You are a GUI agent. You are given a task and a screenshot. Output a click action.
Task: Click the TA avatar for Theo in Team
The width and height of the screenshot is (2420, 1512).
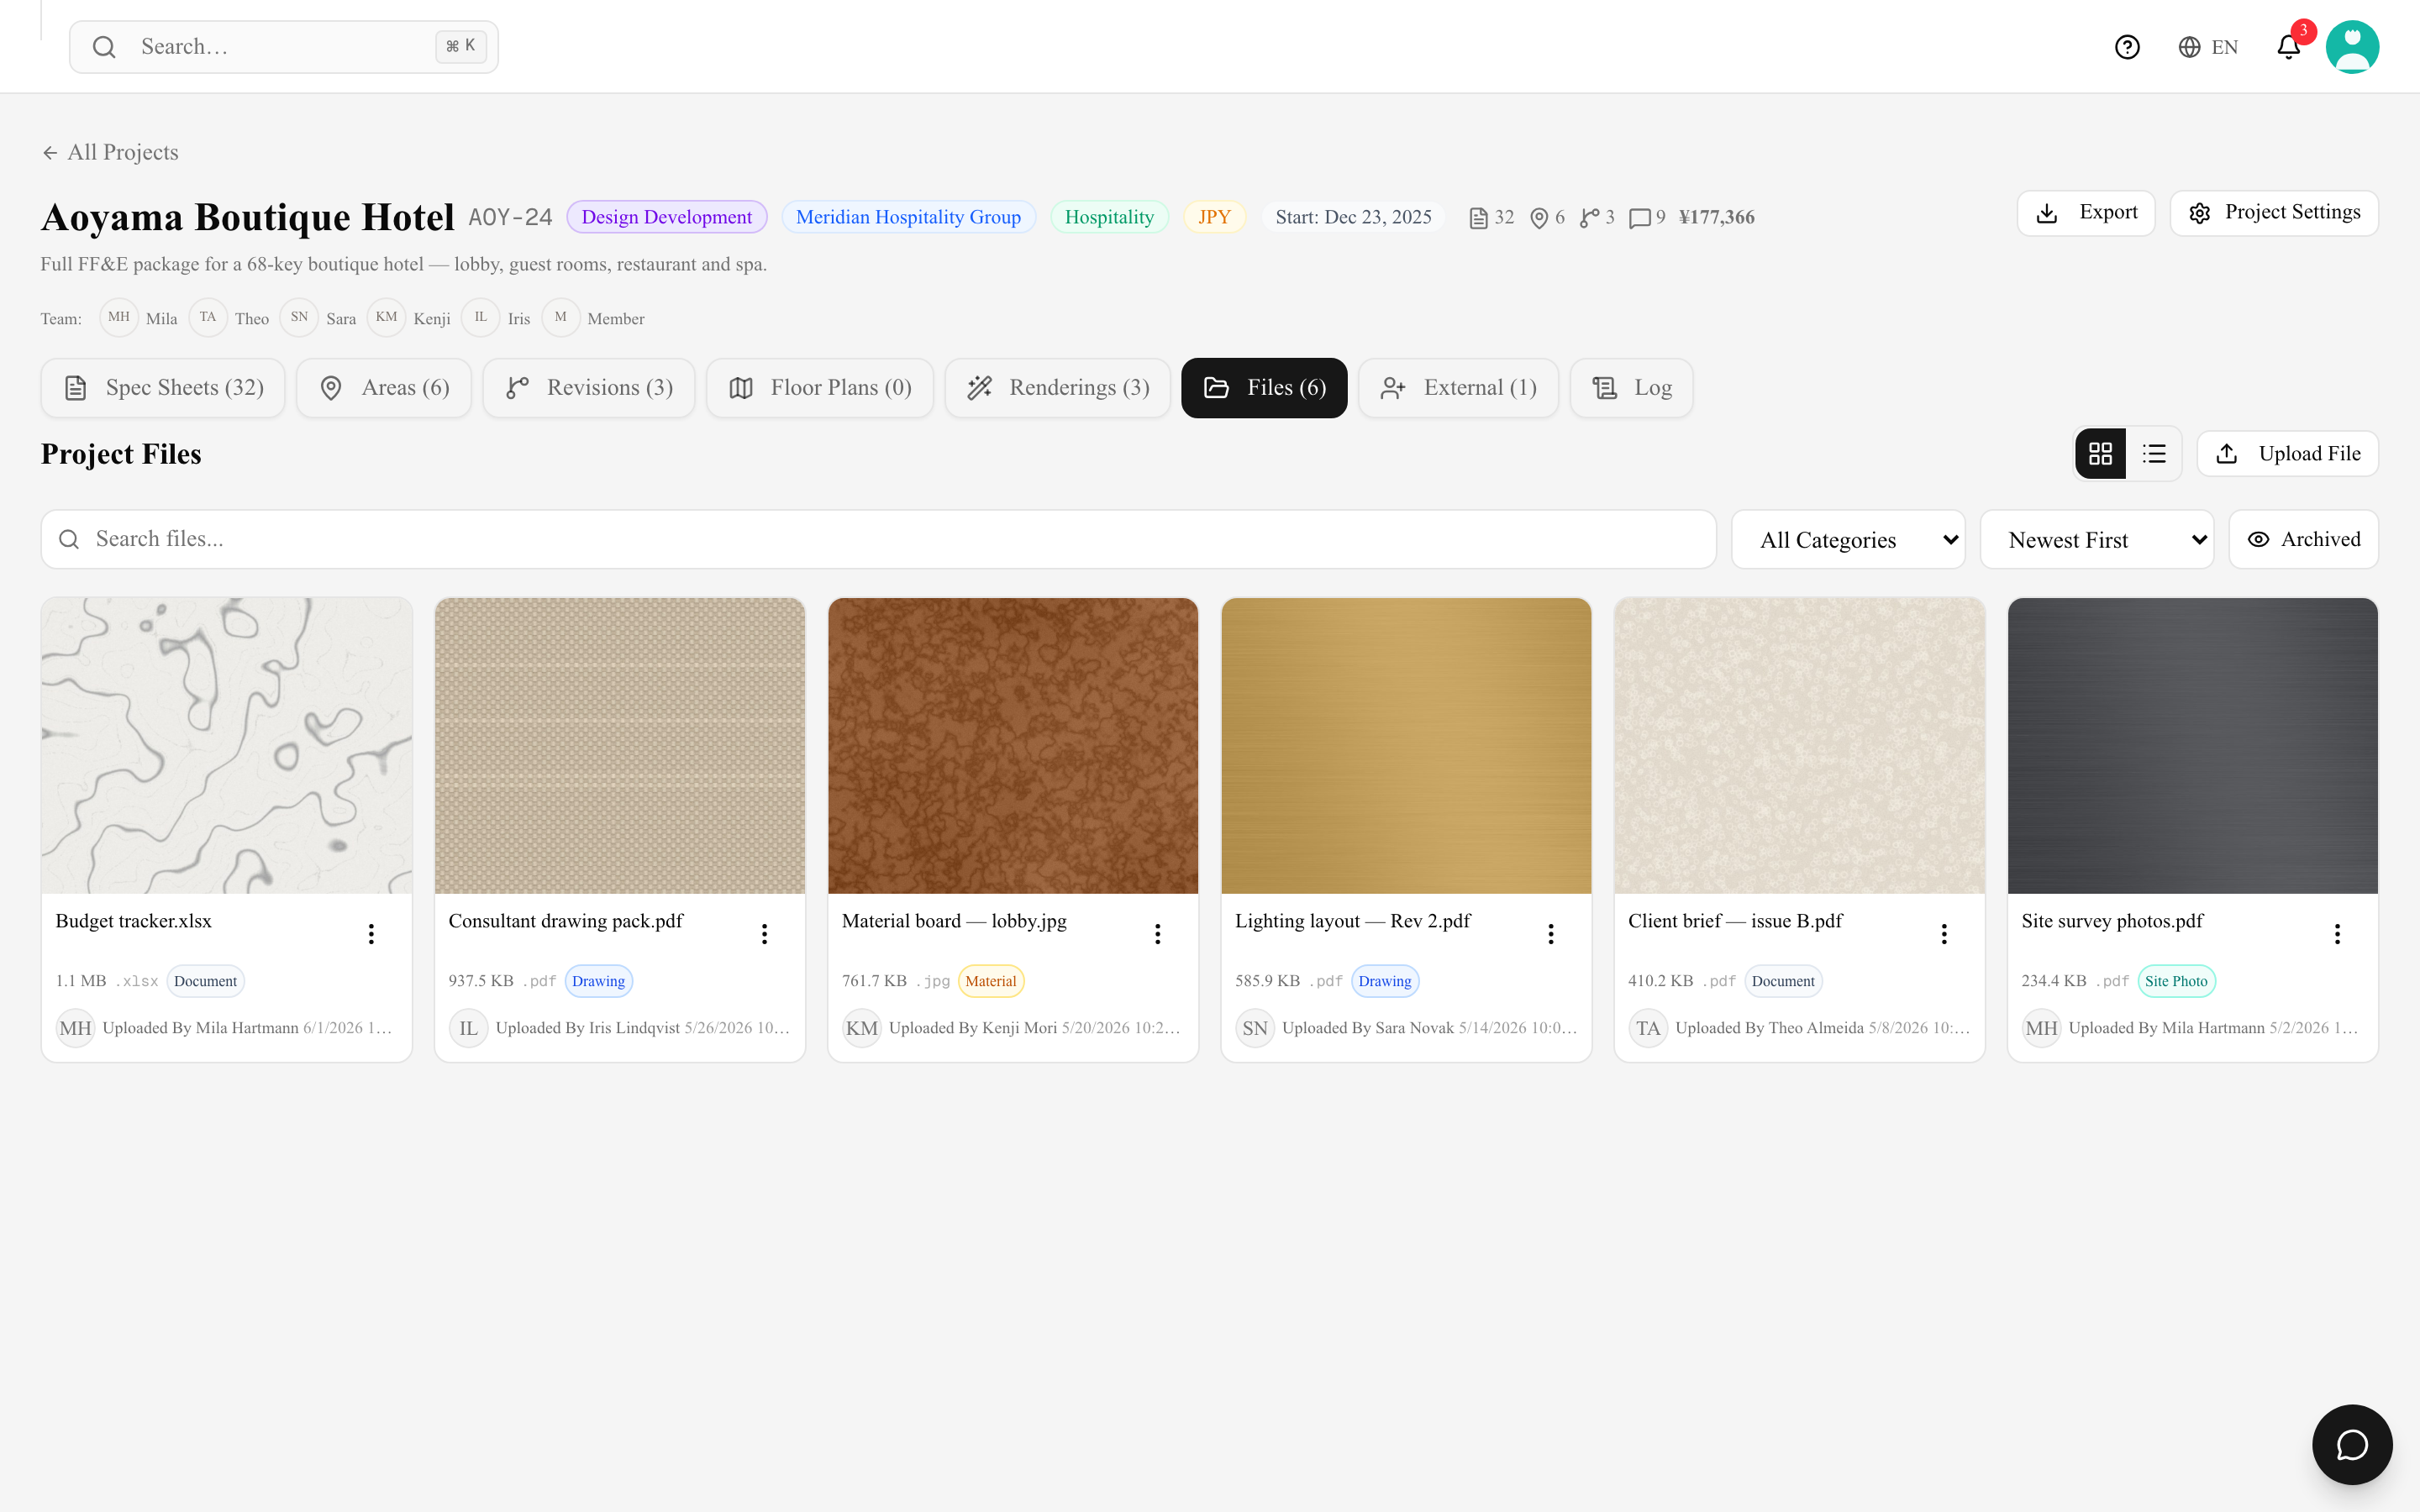point(208,317)
